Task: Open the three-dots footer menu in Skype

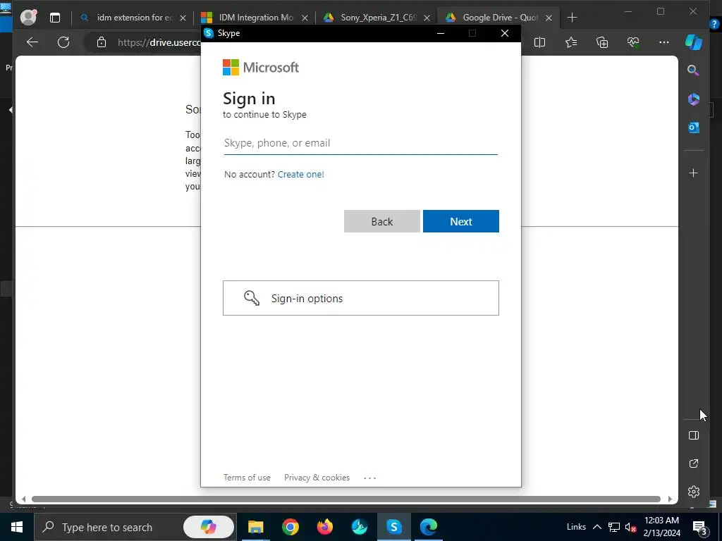Action: tap(369, 478)
